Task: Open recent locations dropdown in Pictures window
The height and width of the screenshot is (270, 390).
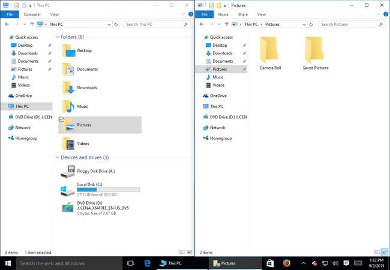Action: coord(219,25)
